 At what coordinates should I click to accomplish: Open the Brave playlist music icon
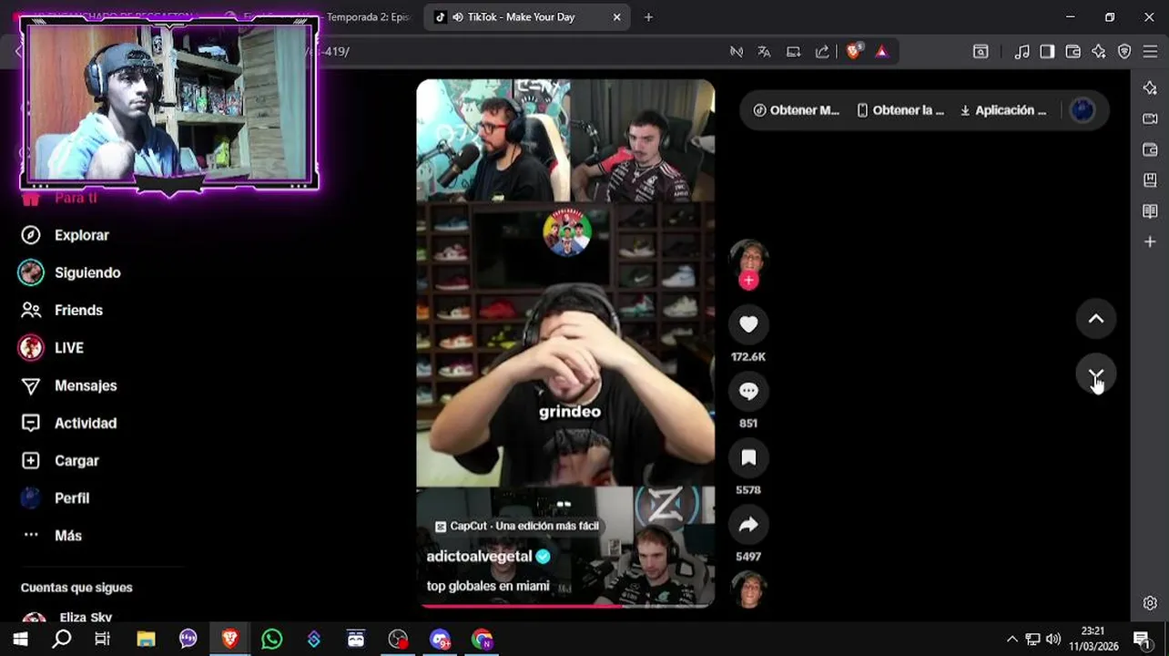point(1022,52)
